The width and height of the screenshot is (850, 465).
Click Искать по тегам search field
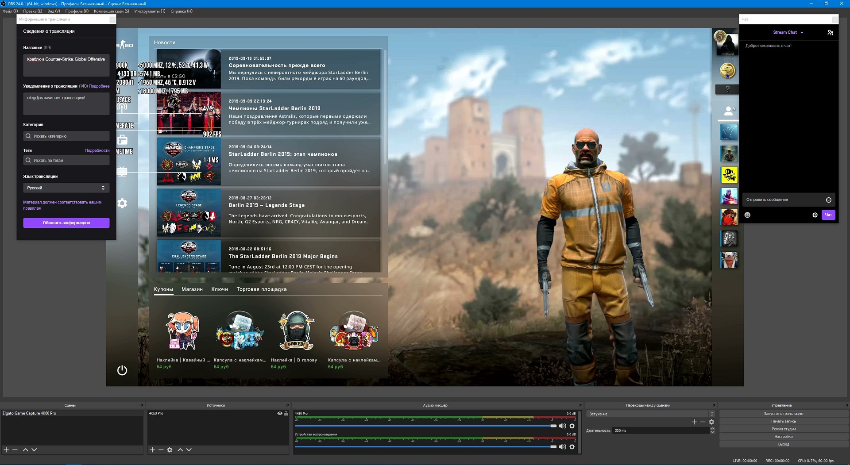[x=66, y=161]
